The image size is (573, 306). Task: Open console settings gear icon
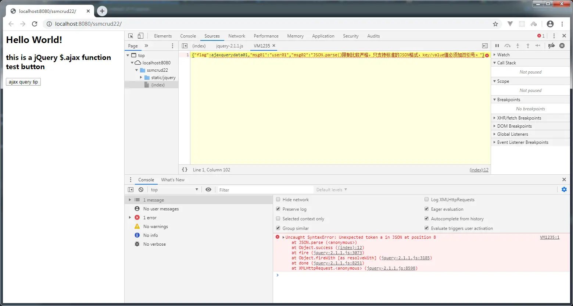pyautogui.click(x=564, y=189)
